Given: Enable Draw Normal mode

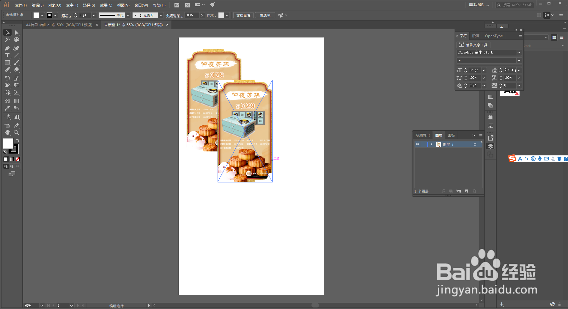Looking at the screenshot, I should [6, 166].
